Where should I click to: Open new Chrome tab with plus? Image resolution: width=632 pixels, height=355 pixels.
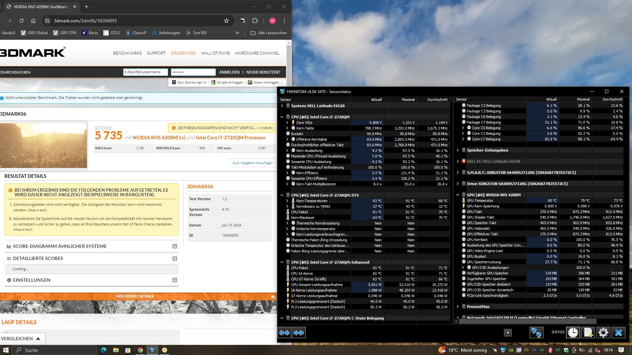pyautogui.click(x=87, y=7)
